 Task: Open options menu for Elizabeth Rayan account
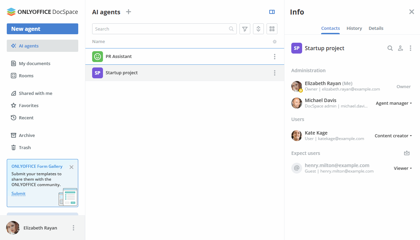73,227
